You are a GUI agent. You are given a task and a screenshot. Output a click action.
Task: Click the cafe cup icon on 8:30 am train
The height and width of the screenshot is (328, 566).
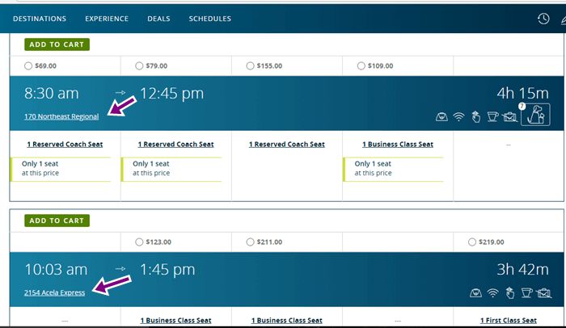[x=492, y=116]
